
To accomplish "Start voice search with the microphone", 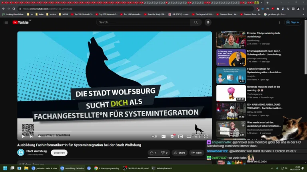I will pyautogui.click(x=208, y=22).
